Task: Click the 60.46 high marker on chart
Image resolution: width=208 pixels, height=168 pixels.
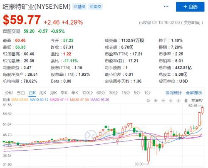Action: coord(193,106)
